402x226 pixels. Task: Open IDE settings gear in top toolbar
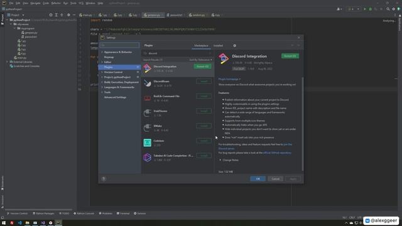click(394, 9)
